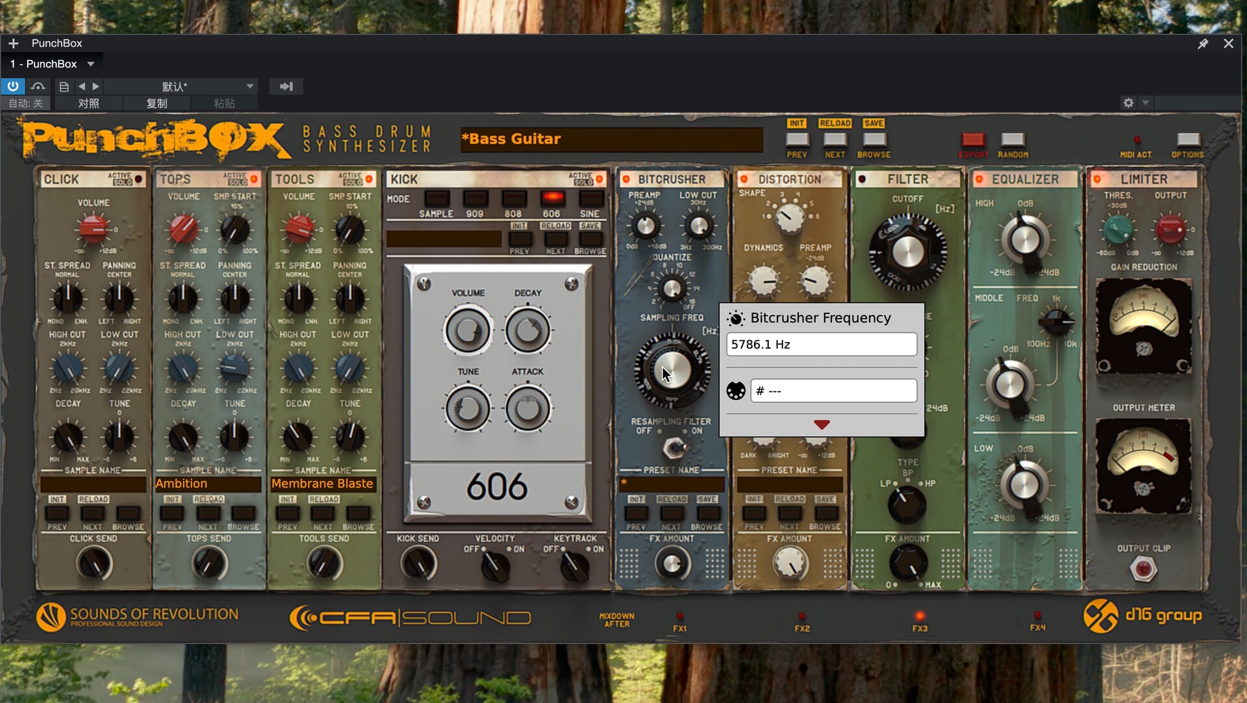Click the TOPS Ambition sample name
1247x703 pixels.
pos(208,484)
